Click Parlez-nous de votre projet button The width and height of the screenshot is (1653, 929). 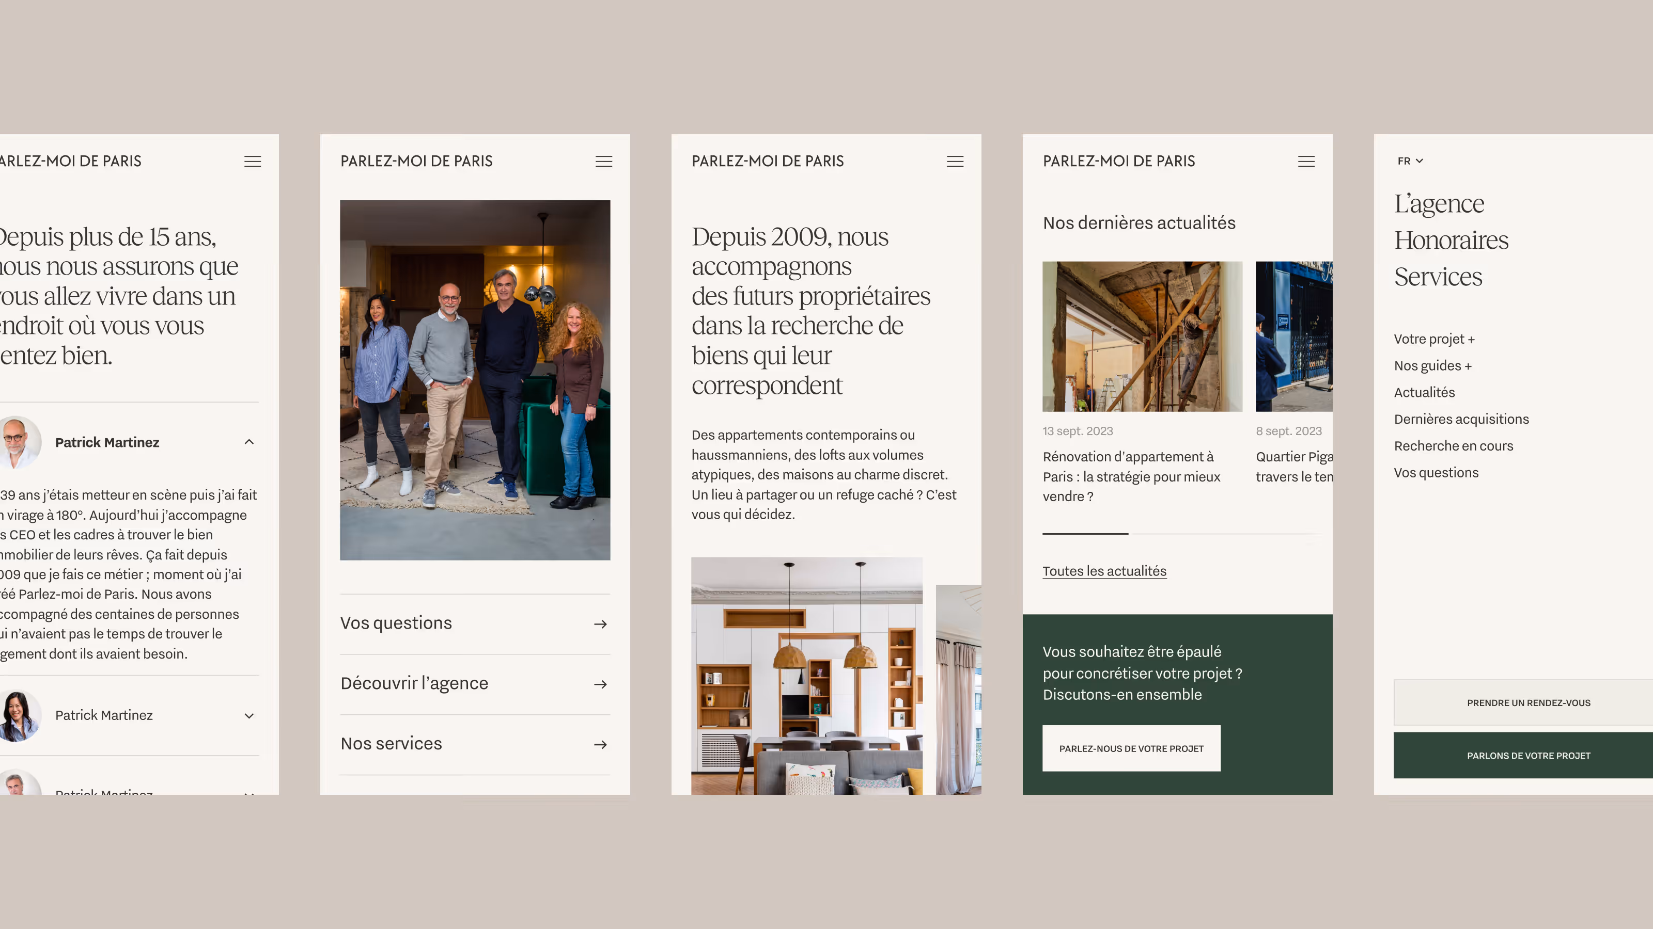(x=1131, y=748)
